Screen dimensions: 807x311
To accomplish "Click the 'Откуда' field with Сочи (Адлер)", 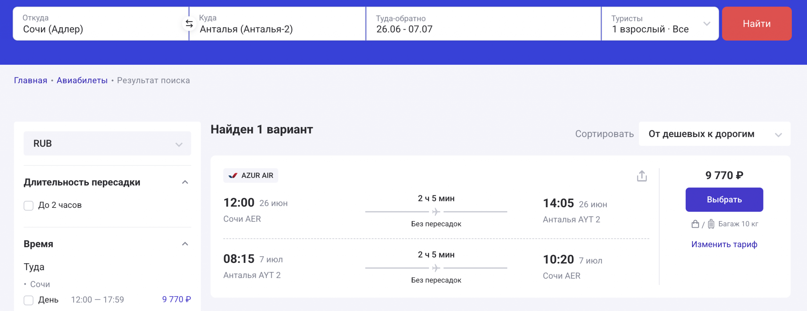I will point(101,24).
